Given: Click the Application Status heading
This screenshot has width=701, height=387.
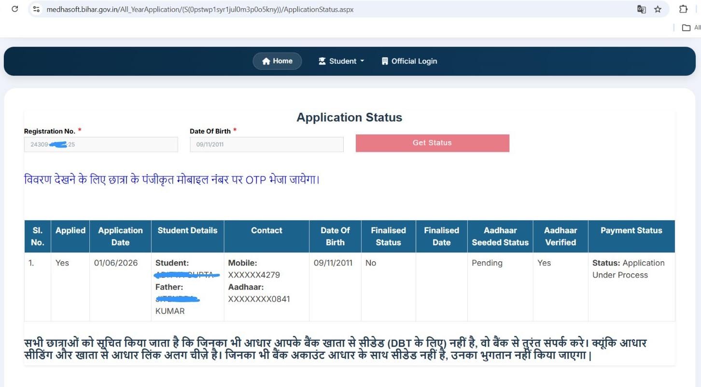Looking at the screenshot, I should (349, 118).
